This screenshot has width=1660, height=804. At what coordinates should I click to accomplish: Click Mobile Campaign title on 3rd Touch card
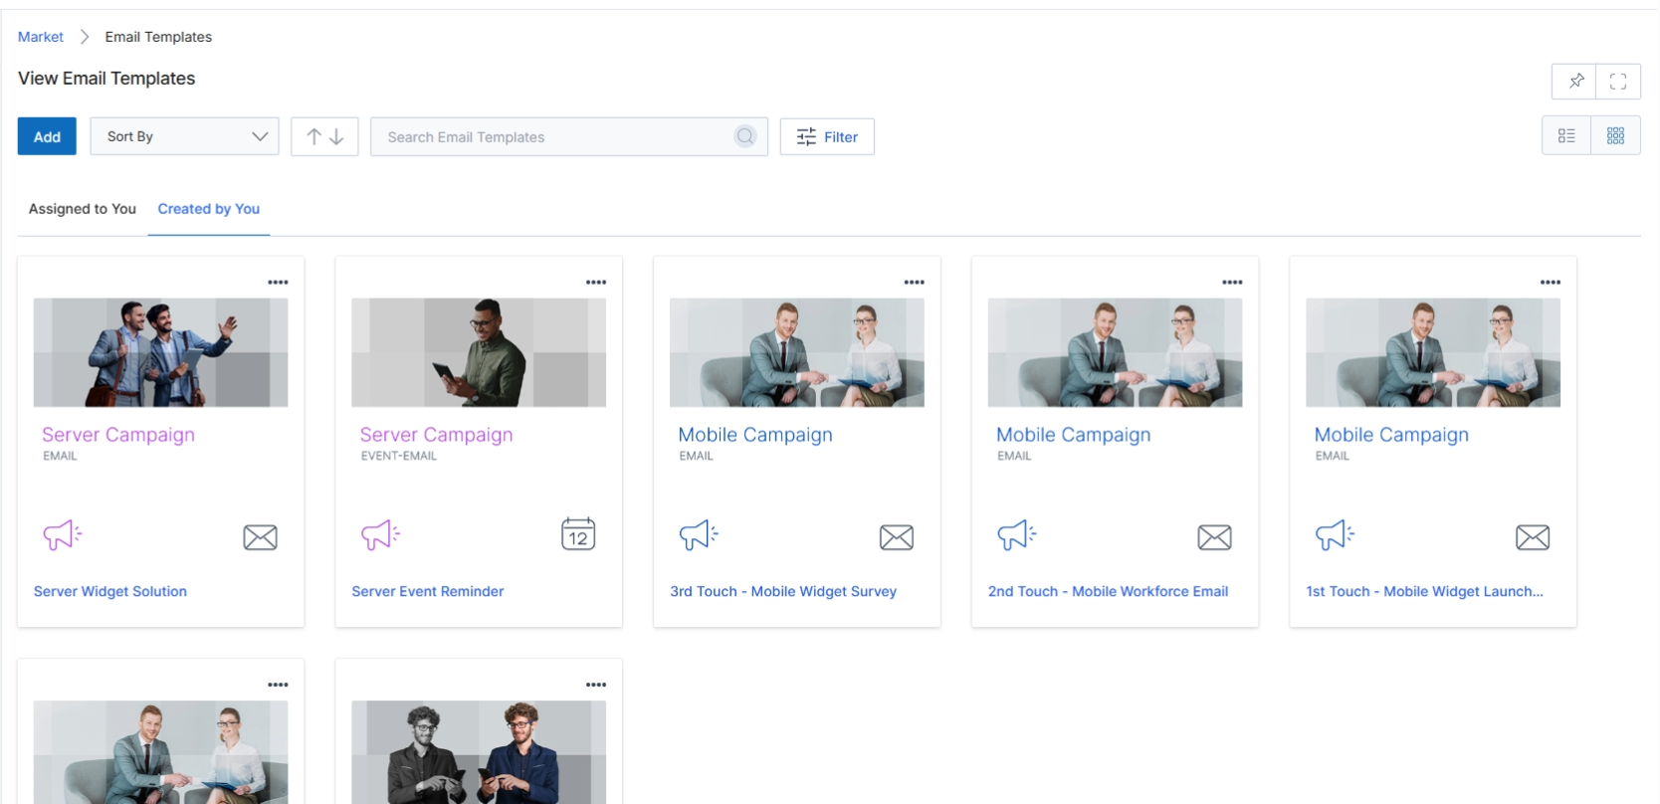755,435
